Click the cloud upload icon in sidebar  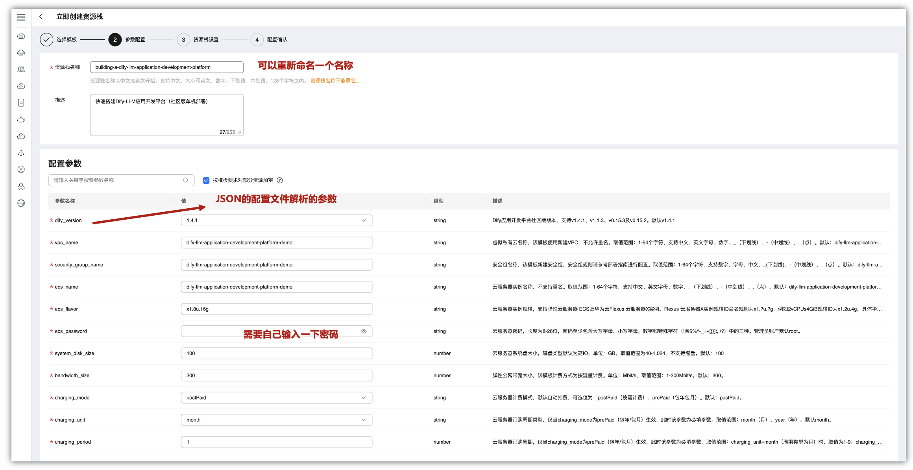(21, 86)
